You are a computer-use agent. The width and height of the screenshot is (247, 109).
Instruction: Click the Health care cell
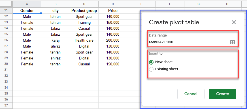point(84,40)
